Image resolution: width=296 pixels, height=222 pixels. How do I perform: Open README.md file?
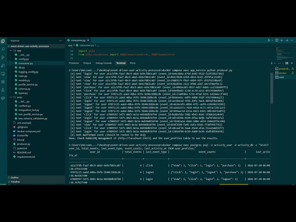click(24, 153)
